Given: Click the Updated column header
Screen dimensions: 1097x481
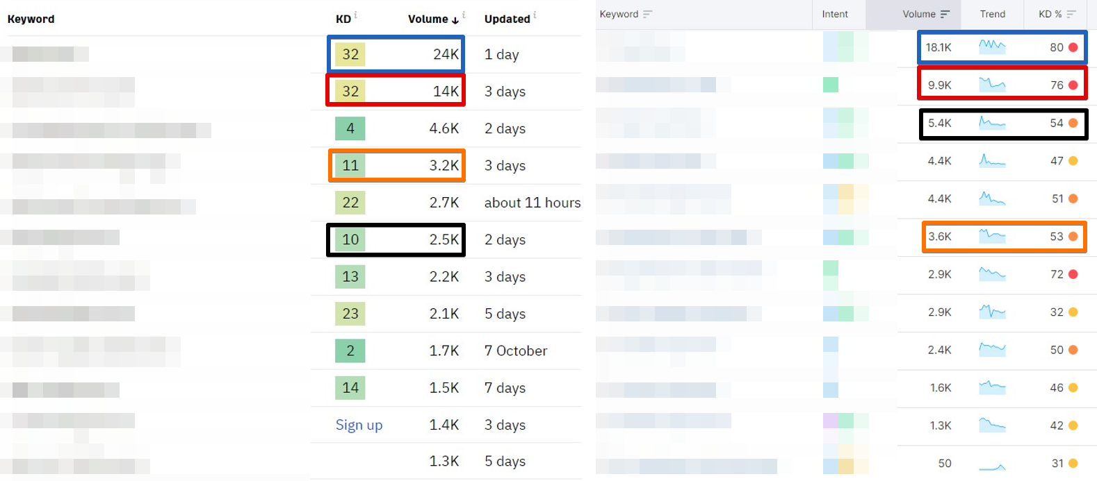Looking at the screenshot, I should 507,19.
